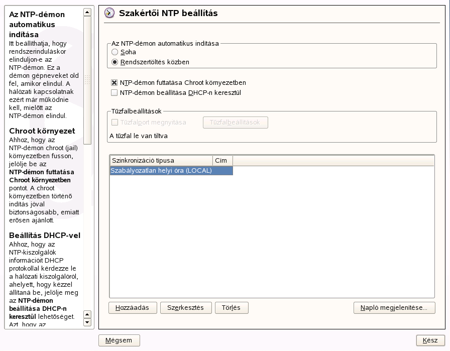Click the Mégsem cancel button

coord(119,340)
